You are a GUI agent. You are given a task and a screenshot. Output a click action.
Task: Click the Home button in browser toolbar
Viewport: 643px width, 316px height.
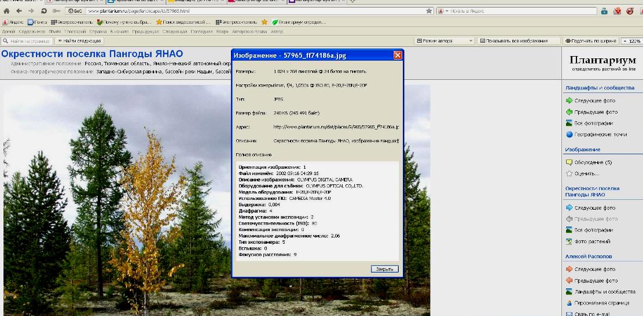[6, 11]
